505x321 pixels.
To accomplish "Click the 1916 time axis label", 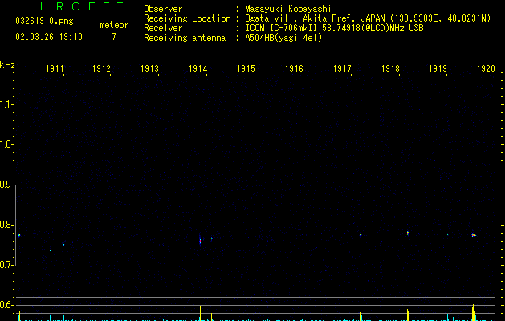I will click(x=294, y=69).
